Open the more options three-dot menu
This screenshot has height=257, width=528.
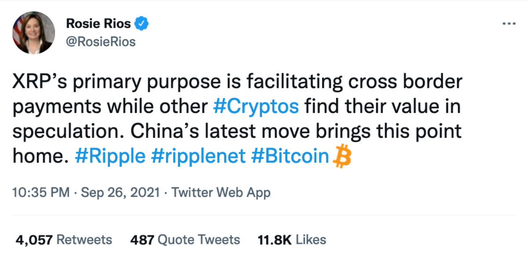click(x=509, y=23)
